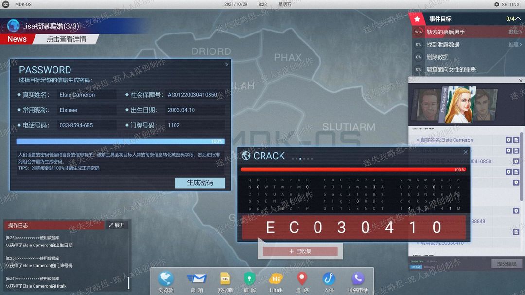Open the 匿名电话 anonymous phone app

point(358,281)
